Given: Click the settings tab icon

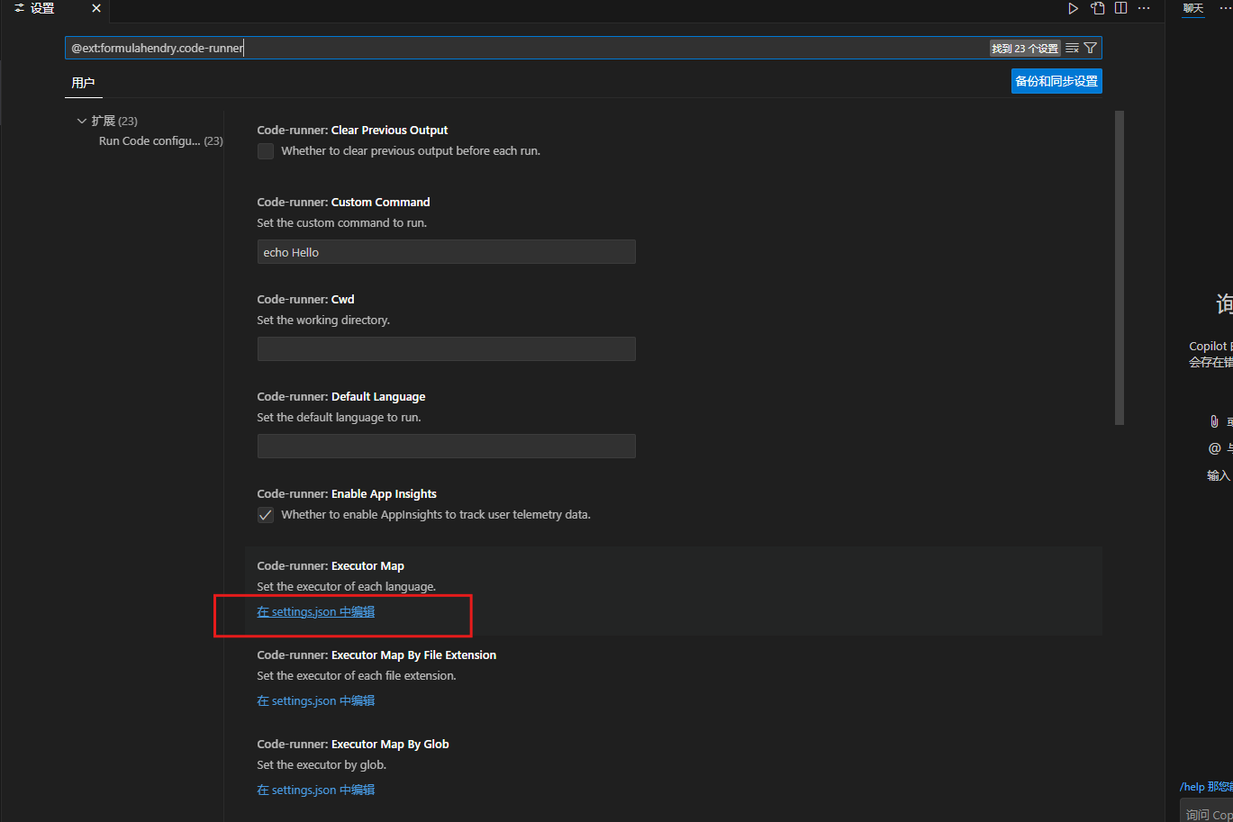Looking at the screenshot, I should pos(19,8).
